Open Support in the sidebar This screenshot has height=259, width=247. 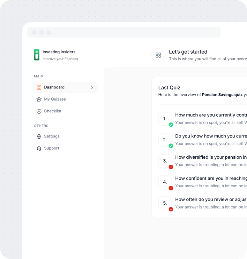(x=66, y=148)
